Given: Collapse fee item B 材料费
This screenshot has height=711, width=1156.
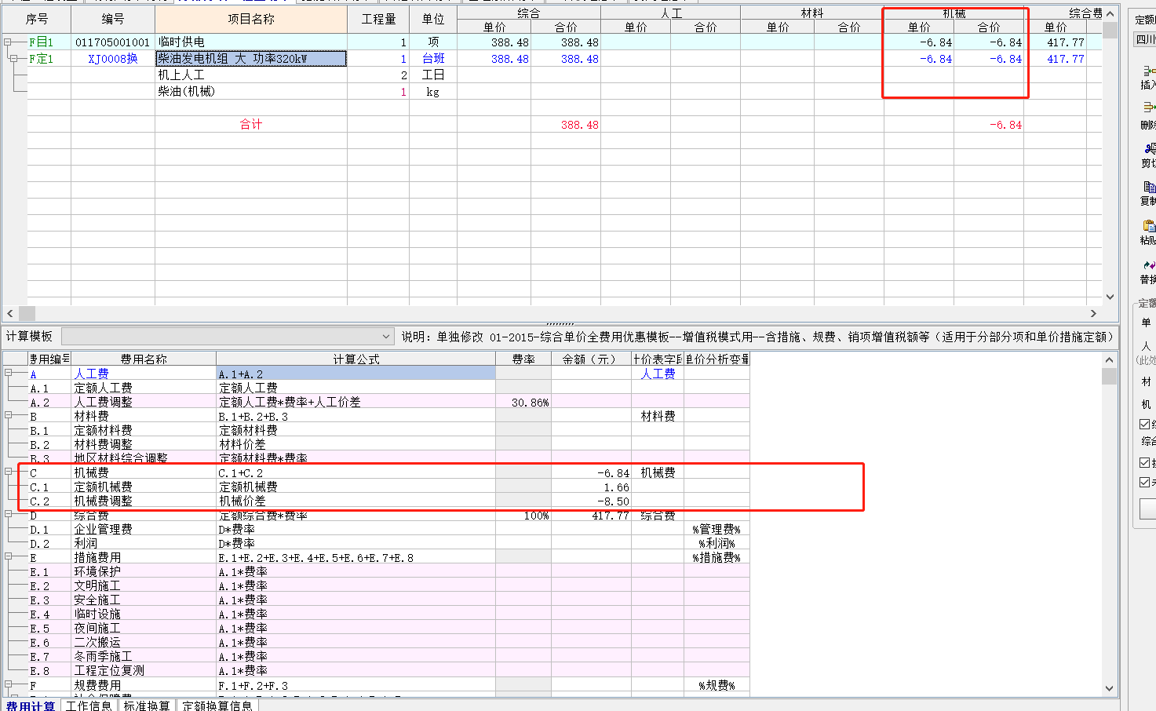Looking at the screenshot, I should pos(9,415).
